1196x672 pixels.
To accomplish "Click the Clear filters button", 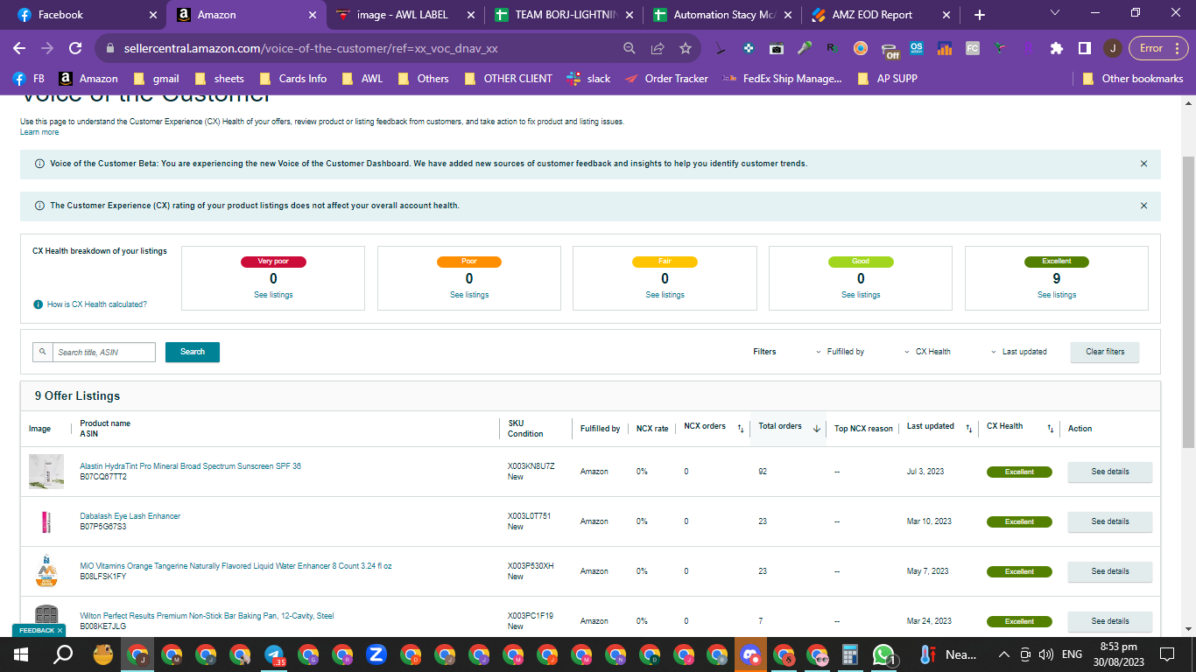I will click(1105, 352).
